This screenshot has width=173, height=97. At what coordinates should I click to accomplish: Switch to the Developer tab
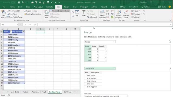tap(84, 7)
